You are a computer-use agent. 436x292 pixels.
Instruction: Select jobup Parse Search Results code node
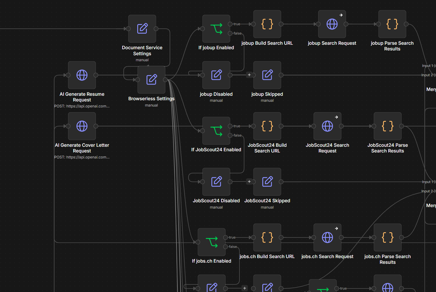[392, 24]
